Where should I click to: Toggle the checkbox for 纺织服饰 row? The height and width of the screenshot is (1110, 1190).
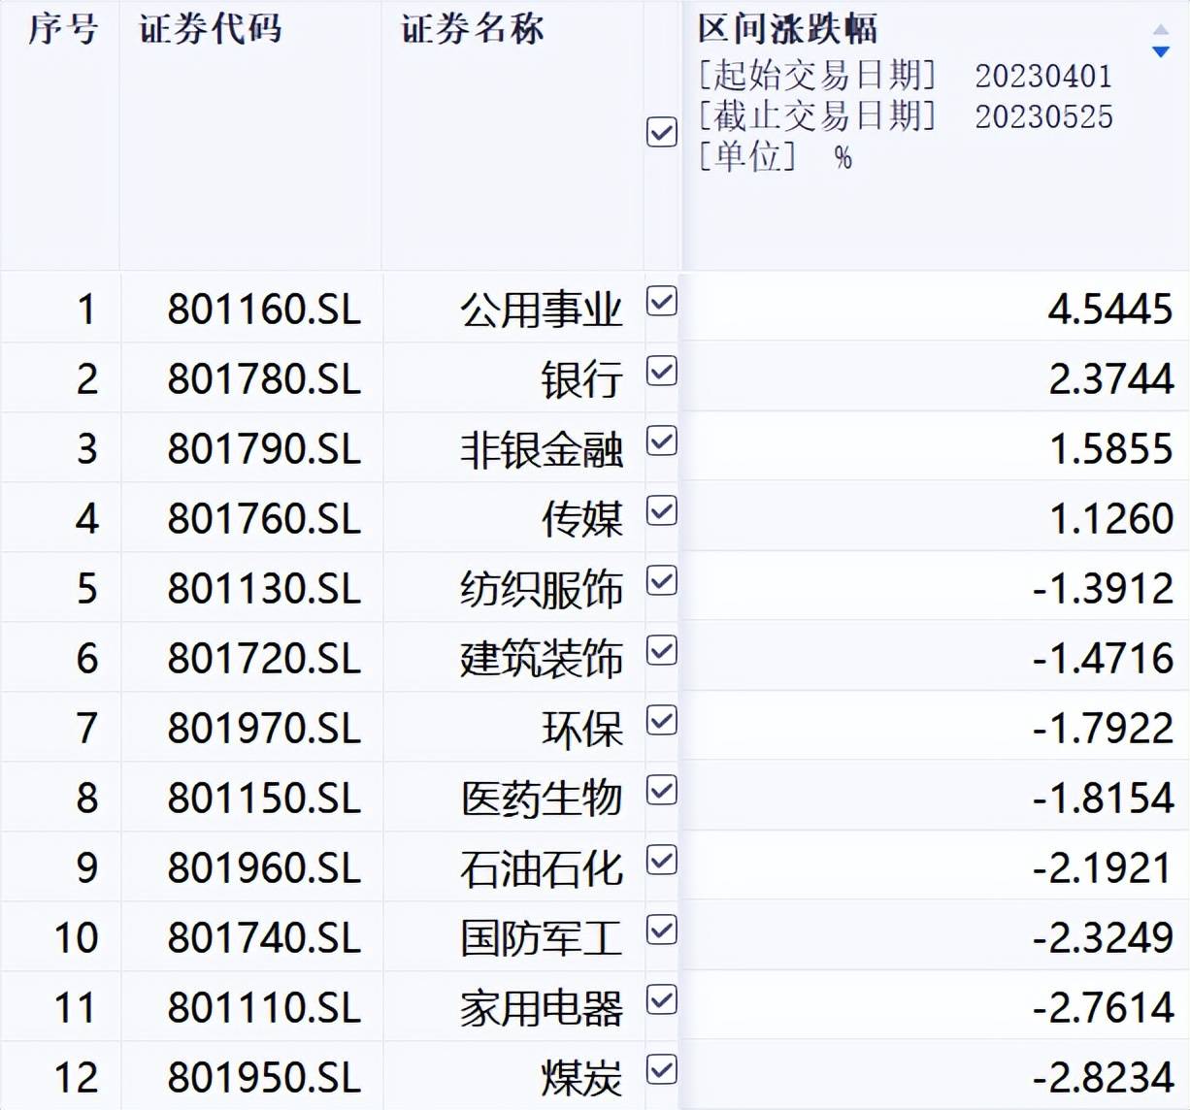[x=662, y=581]
